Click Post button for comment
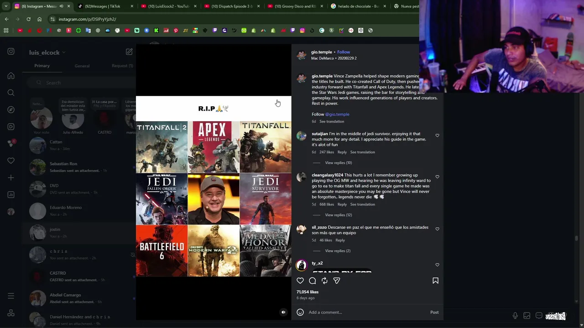 [434, 313]
